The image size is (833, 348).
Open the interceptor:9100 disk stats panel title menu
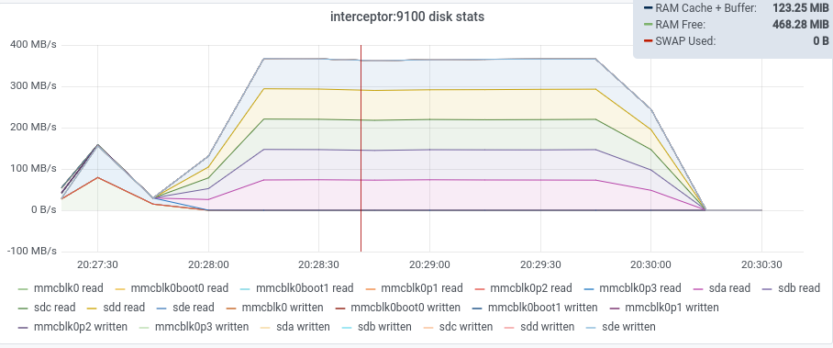click(407, 17)
